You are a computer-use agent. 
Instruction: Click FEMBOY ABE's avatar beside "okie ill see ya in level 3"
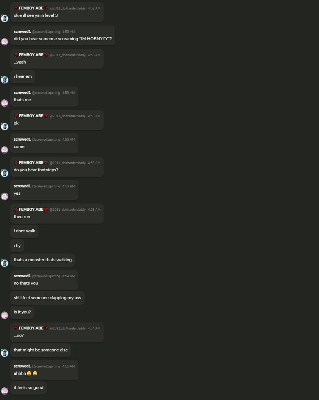[x=5, y=18]
